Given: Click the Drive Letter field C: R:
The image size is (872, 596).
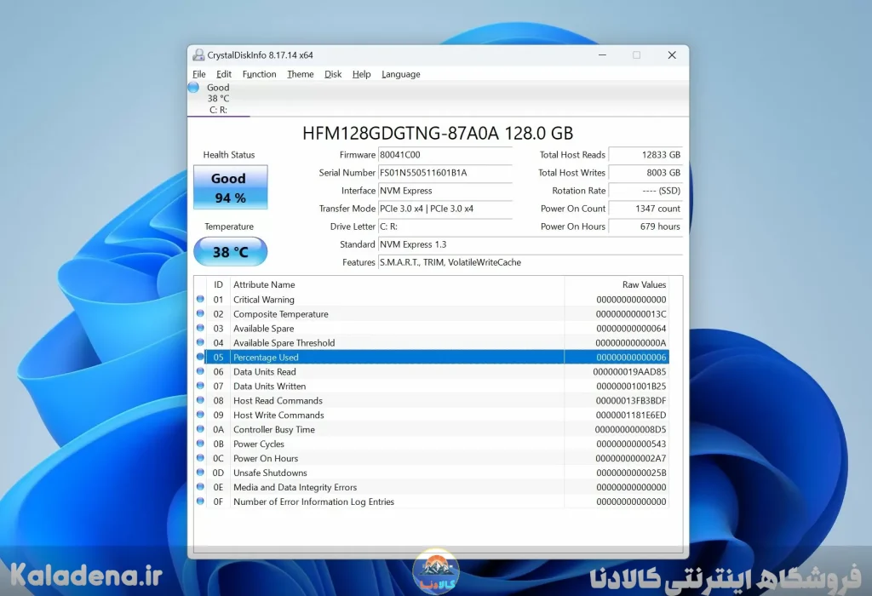Looking at the screenshot, I should 445,226.
